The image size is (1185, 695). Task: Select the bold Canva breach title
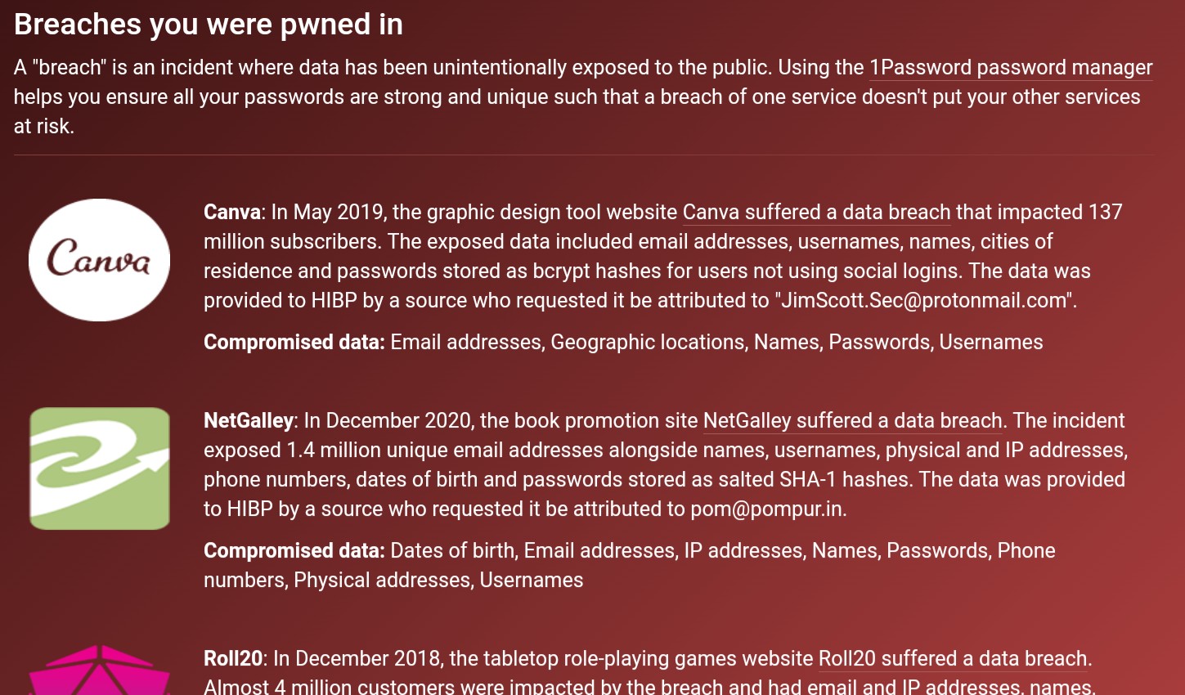pyautogui.click(x=232, y=212)
